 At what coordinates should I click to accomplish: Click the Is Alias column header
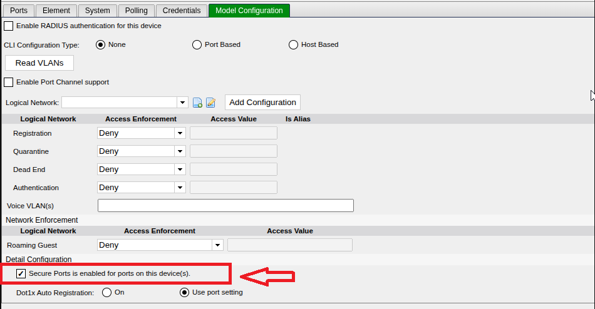tap(298, 119)
